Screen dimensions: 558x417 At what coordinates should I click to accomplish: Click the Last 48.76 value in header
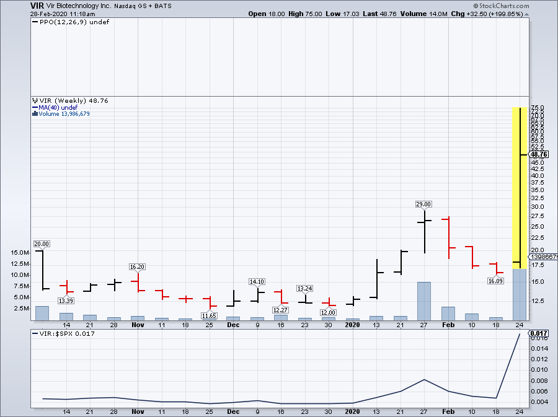[379, 14]
